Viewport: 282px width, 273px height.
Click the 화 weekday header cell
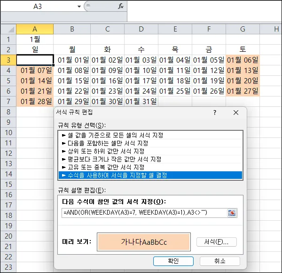[x=107, y=49]
